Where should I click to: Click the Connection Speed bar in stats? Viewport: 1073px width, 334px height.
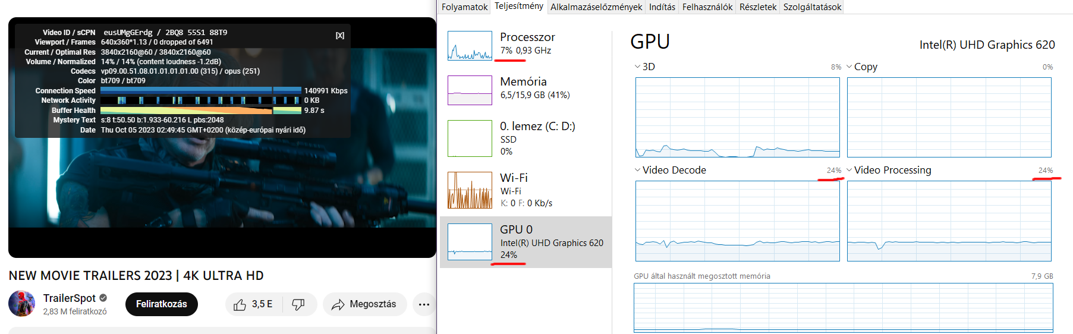coord(201,90)
